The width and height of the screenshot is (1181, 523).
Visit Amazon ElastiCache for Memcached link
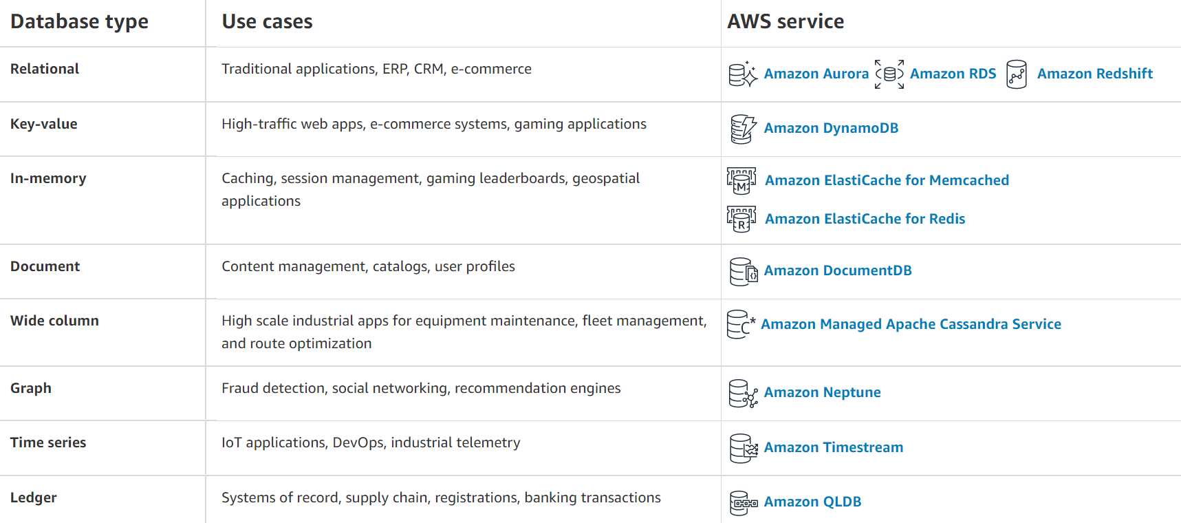point(887,180)
